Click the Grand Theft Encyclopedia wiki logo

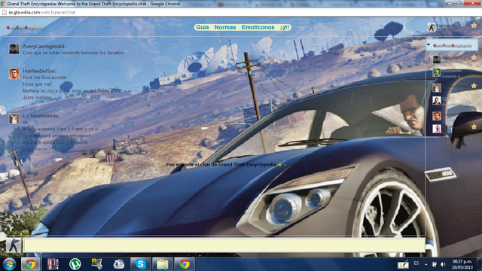coord(26,28)
